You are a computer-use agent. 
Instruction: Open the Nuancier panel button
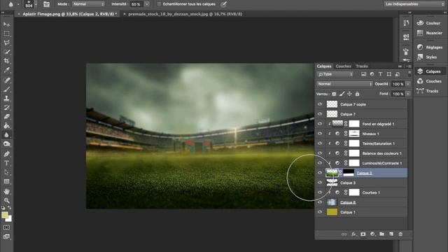tap(429, 33)
